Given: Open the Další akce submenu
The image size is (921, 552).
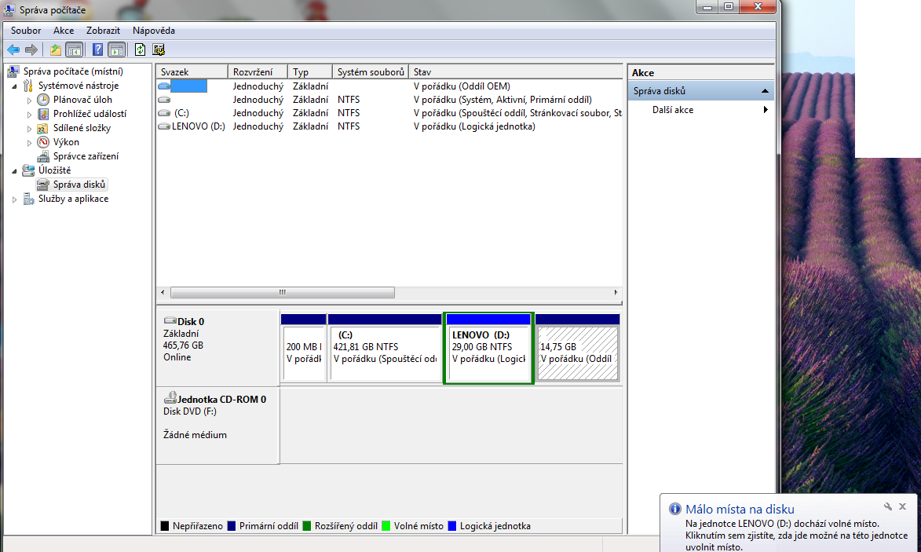Looking at the screenshot, I should pos(672,110).
